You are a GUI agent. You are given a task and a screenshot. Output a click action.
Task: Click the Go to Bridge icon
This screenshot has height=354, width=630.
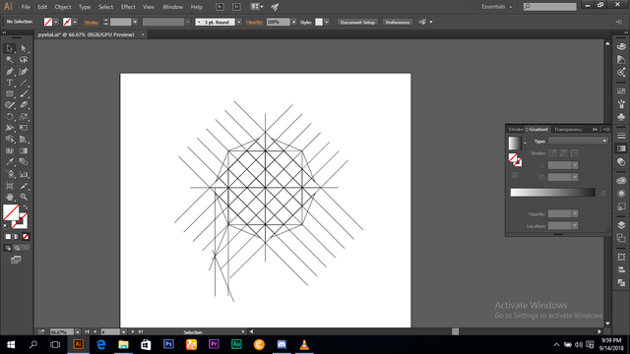[x=220, y=7]
